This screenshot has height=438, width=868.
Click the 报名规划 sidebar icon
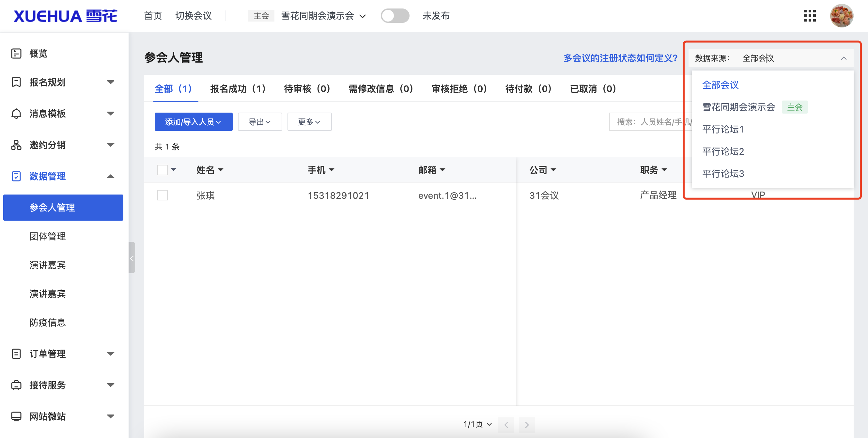16,82
